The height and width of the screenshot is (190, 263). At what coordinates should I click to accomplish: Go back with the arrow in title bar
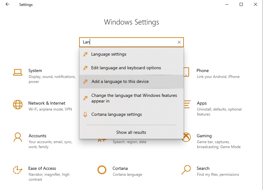pyautogui.click(x=7, y=4)
